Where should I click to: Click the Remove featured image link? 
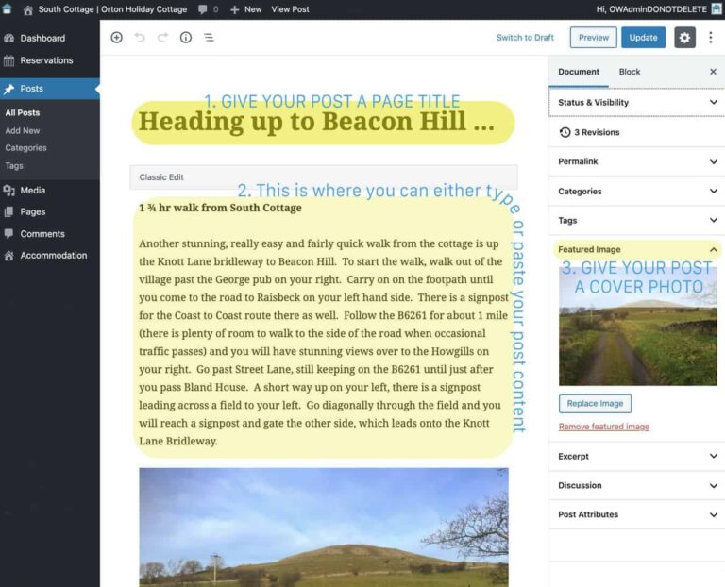pos(603,427)
